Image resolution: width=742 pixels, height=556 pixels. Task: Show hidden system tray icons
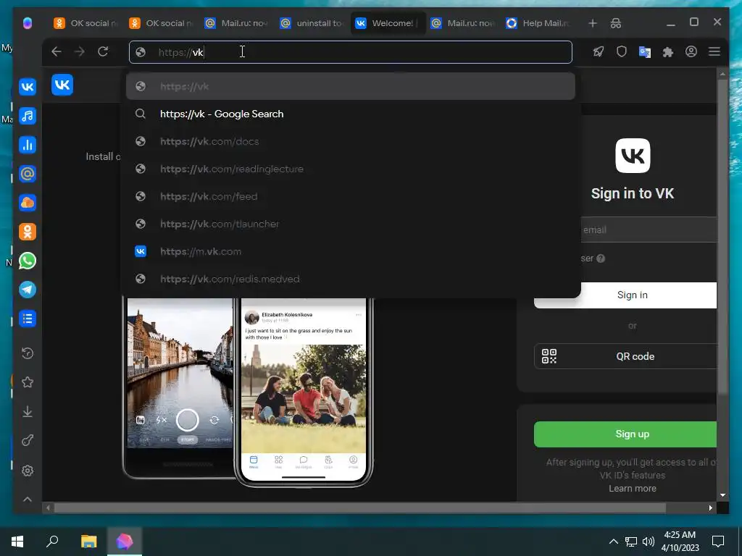(613, 542)
